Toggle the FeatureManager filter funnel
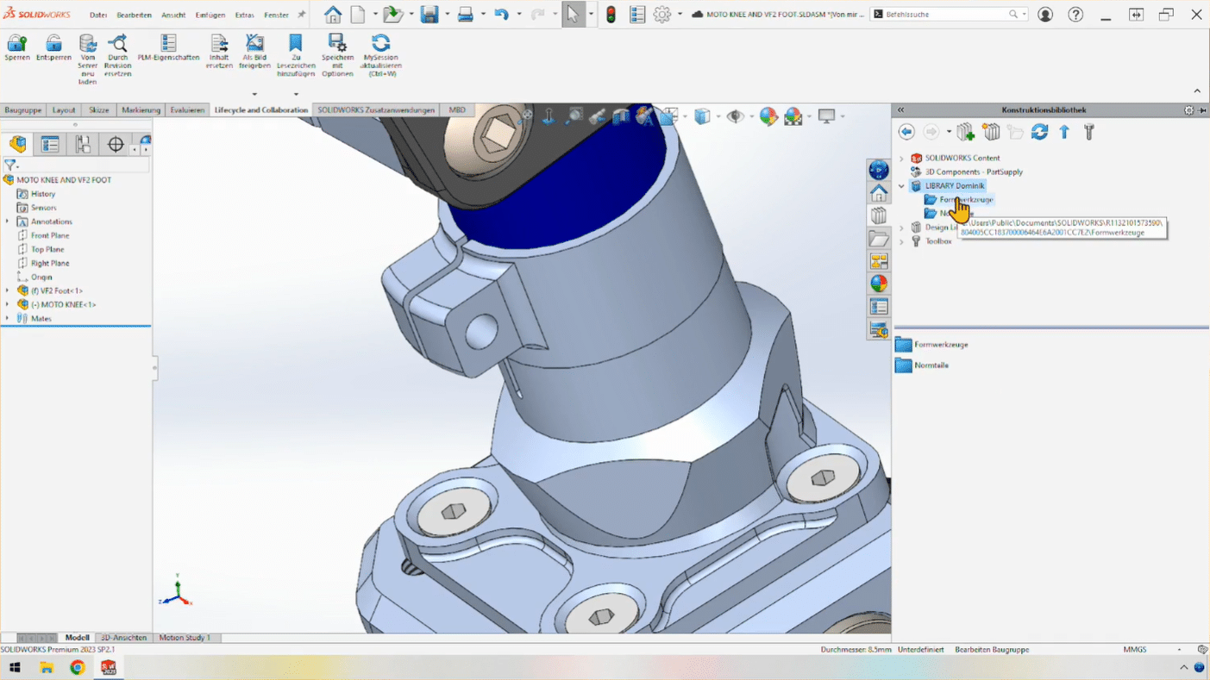 tap(10, 164)
